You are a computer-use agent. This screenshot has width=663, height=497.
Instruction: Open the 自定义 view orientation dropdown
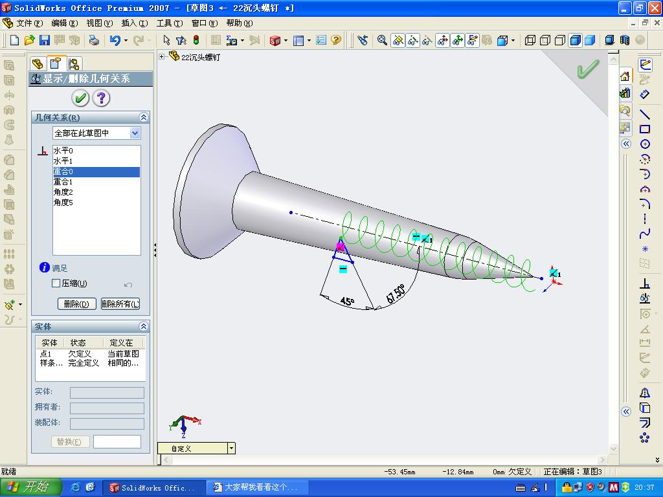coord(231,448)
